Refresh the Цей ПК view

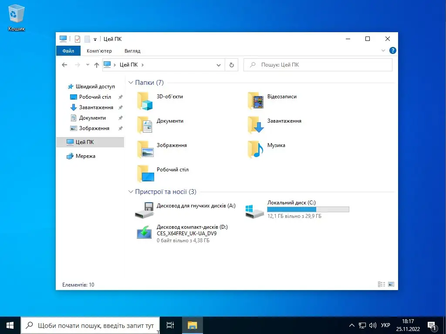[x=232, y=65]
